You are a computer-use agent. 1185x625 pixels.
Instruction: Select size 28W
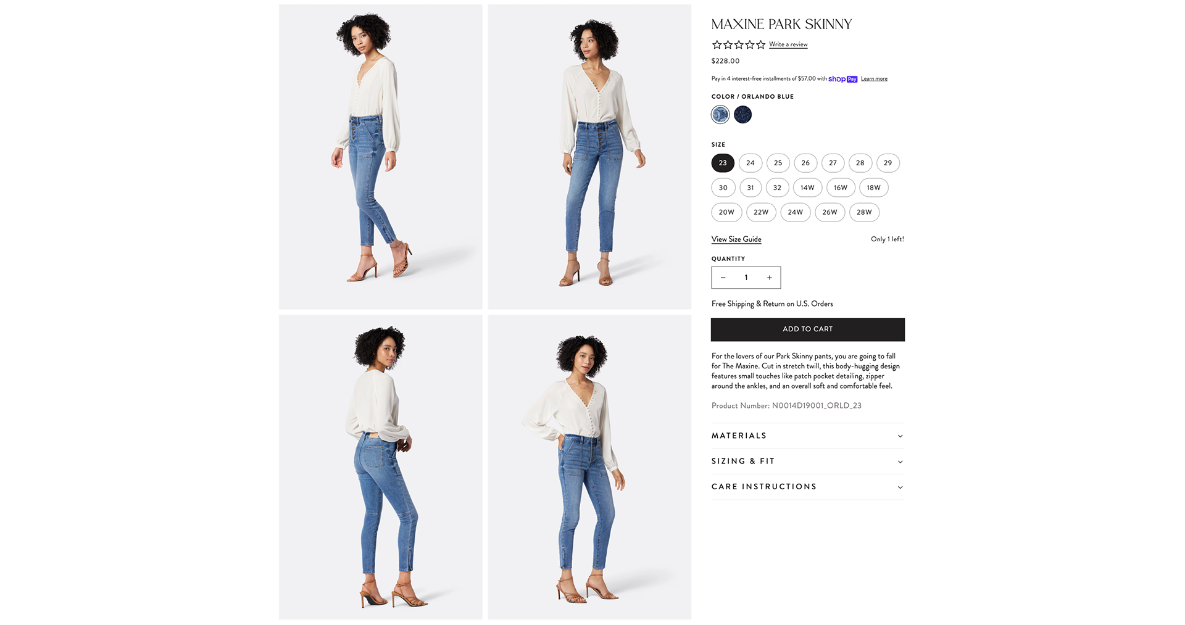tap(864, 212)
